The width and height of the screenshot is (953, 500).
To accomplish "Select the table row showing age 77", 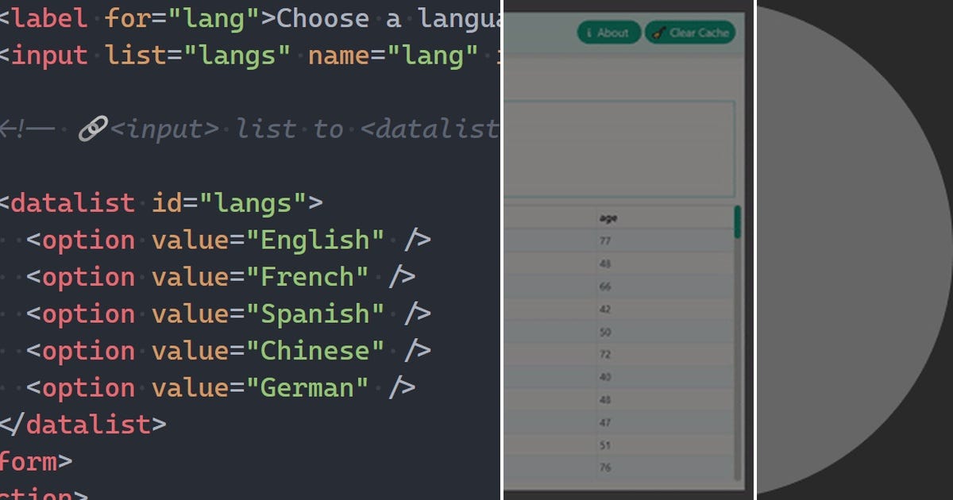I will click(604, 240).
